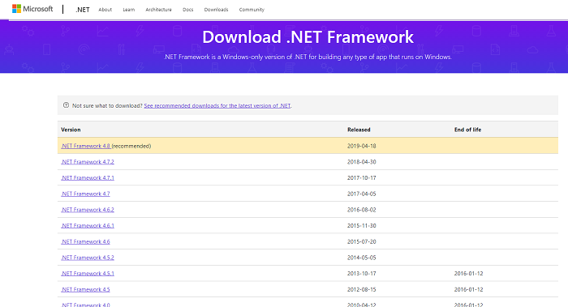This screenshot has width=568, height=307.
Task: Click the Microsoft logo
Action: point(32,9)
